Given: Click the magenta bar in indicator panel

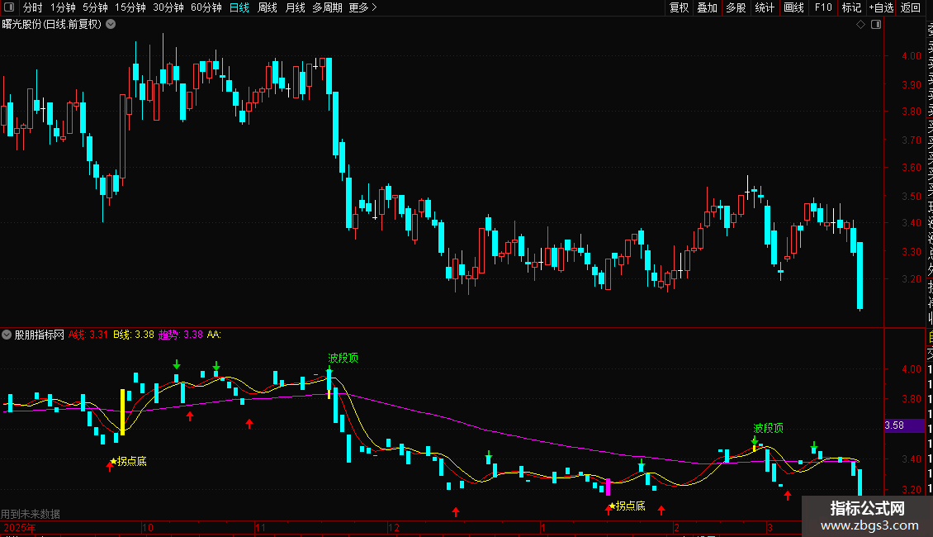Looking at the screenshot, I should tap(608, 487).
